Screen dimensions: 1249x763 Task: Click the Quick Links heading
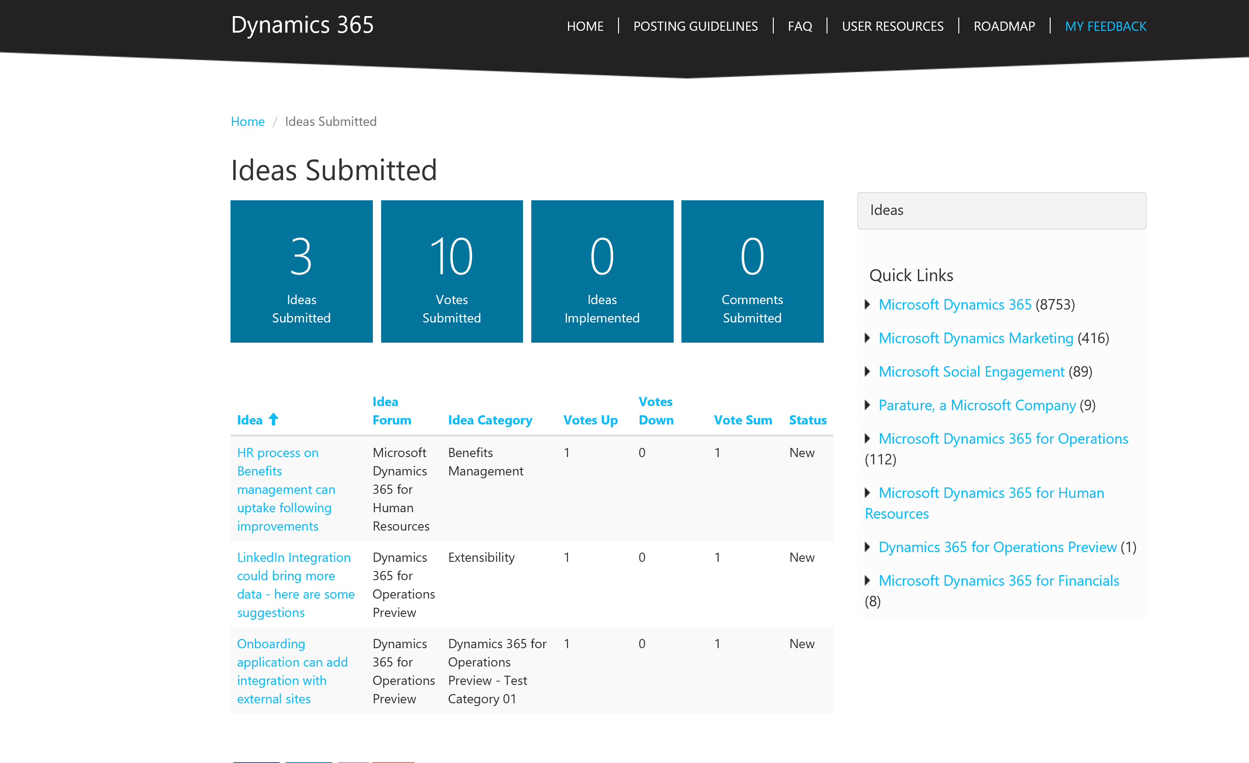pyautogui.click(x=911, y=275)
